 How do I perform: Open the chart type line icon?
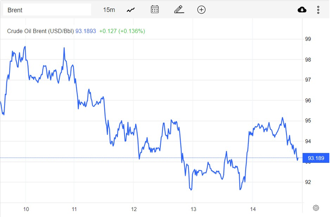coord(131,10)
